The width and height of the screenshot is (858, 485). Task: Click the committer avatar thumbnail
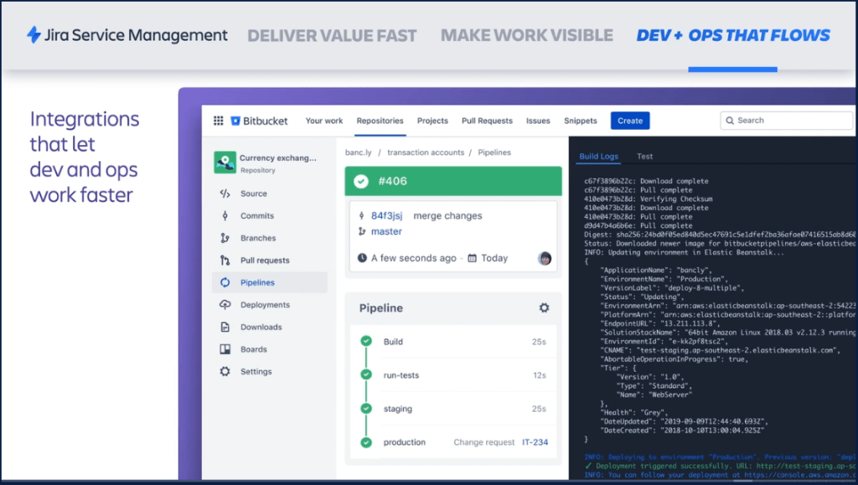click(x=545, y=258)
